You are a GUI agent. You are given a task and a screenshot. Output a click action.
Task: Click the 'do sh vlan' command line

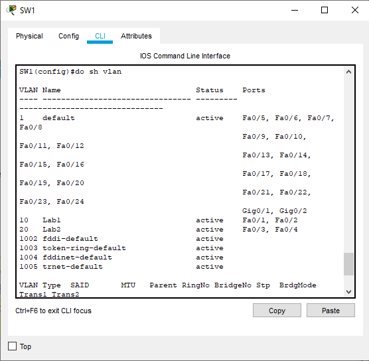[70, 72]
